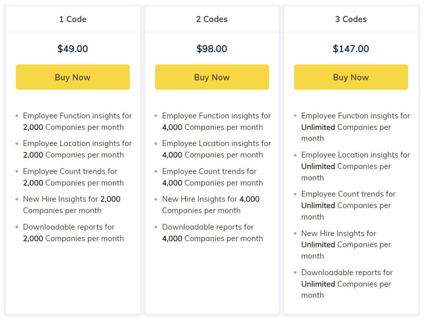Image resolution: width=424 pixels, height=320 pixels.
Task: Click Employee Location insights in 1 Code plan
Action: click(x=77, y=143)
